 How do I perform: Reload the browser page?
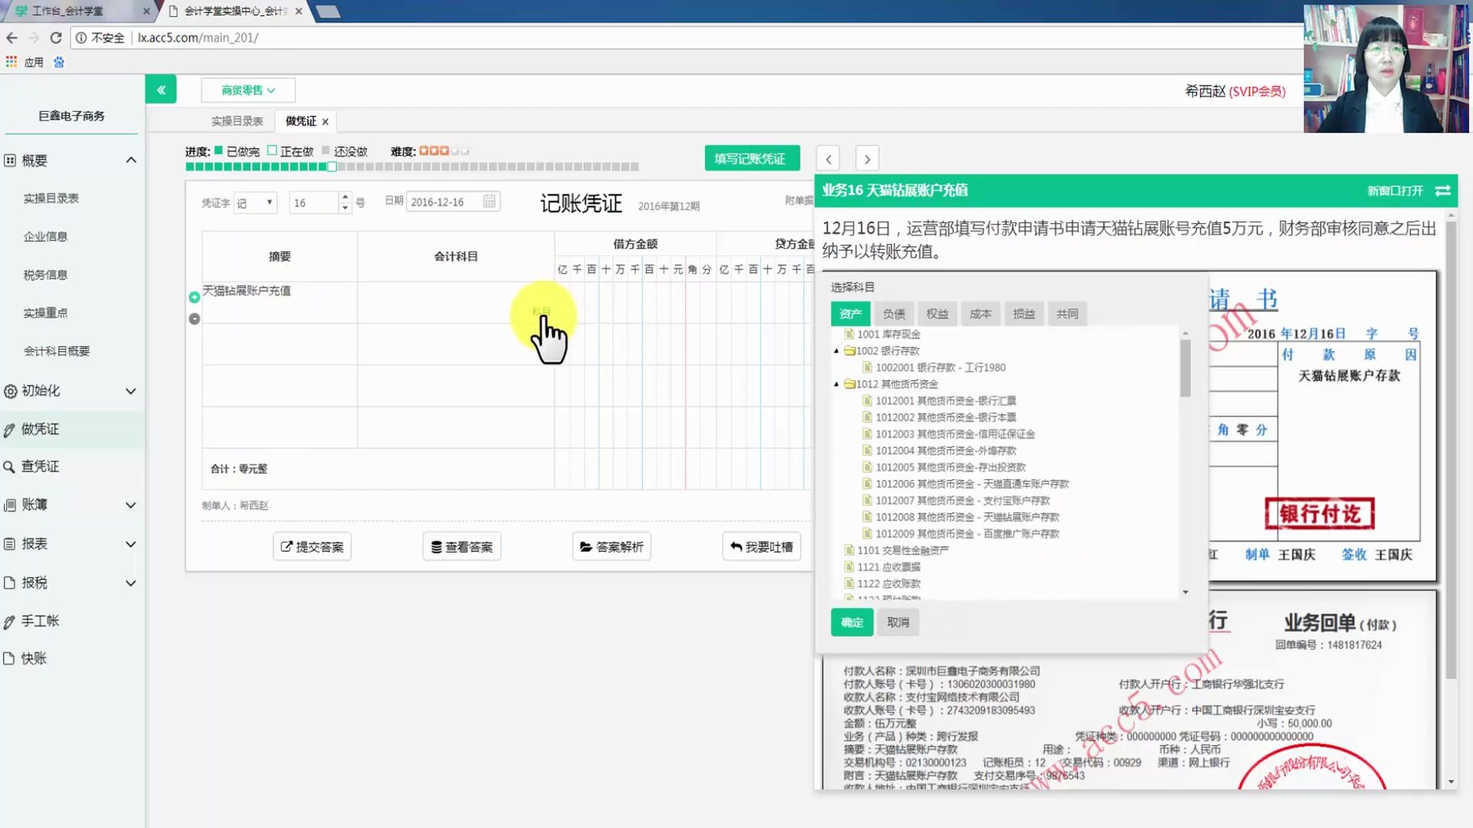(x=55, y=38)
